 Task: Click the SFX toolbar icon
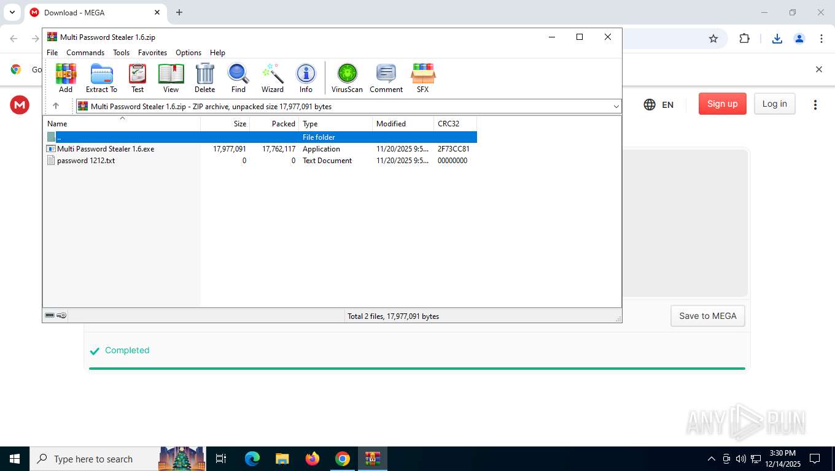tap(422, 78)
